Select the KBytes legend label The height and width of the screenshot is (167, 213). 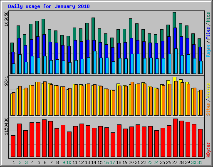click(x=208, y=150)
